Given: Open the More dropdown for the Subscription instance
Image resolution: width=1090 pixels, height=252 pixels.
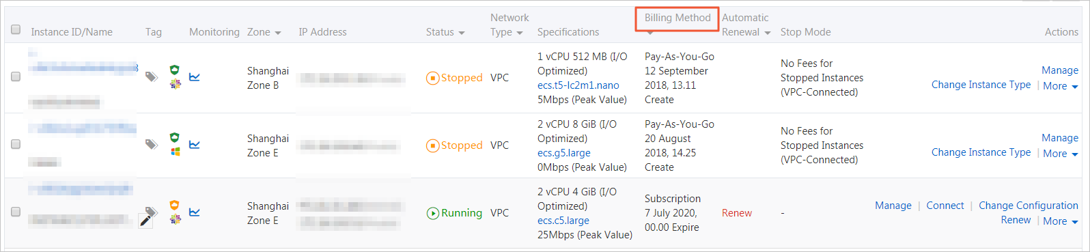Looking at the screenshot, I should [1061, 221].
